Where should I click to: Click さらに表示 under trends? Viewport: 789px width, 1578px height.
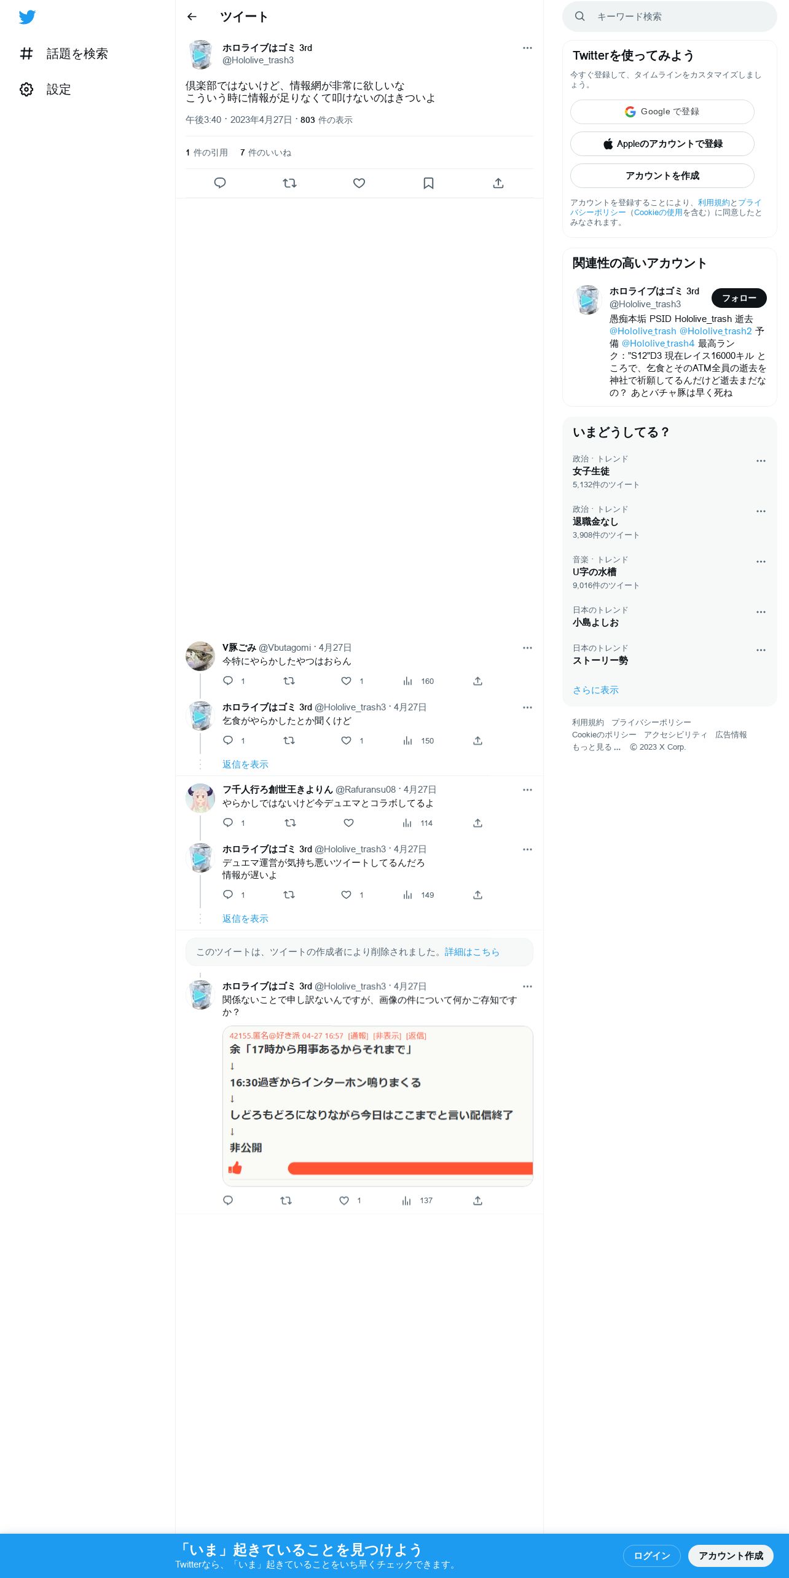[595, 690]
